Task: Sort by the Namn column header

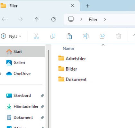Action: click(x=68, y=49)
